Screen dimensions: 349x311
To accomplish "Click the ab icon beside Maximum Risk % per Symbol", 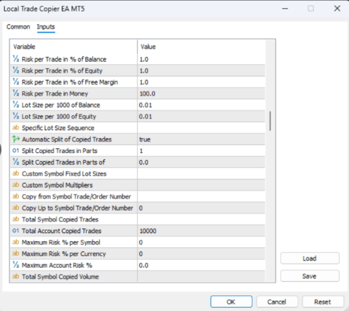I will click(16, 242).
